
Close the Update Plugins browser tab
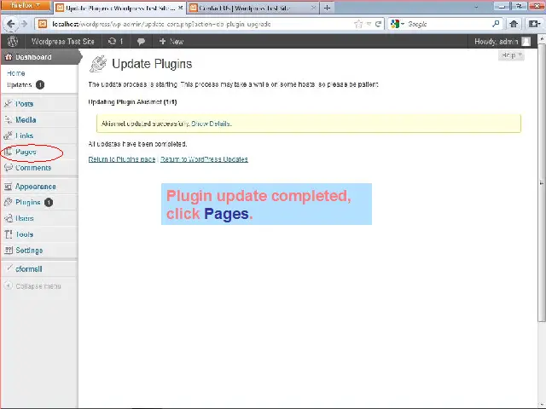coord(180,8)
